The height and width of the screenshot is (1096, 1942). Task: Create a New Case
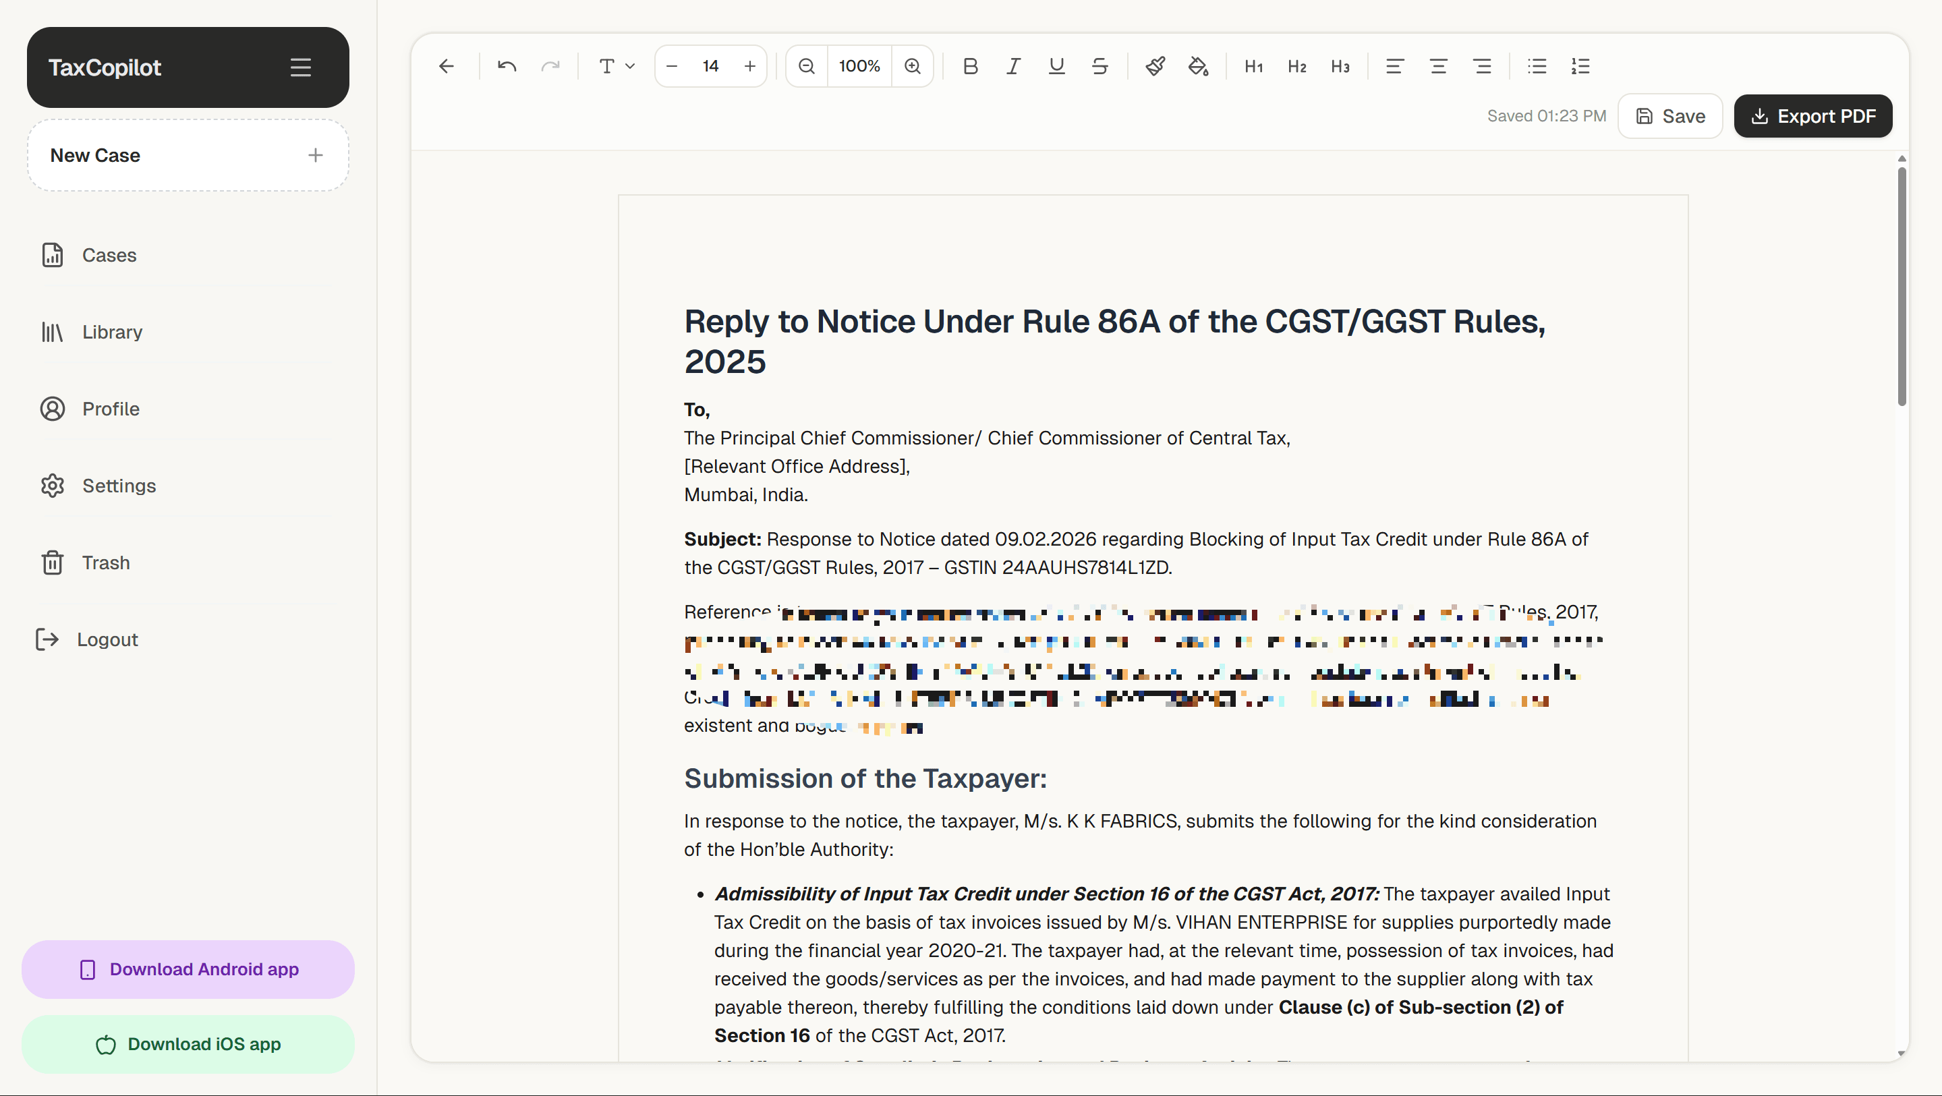tap(188, 155)
